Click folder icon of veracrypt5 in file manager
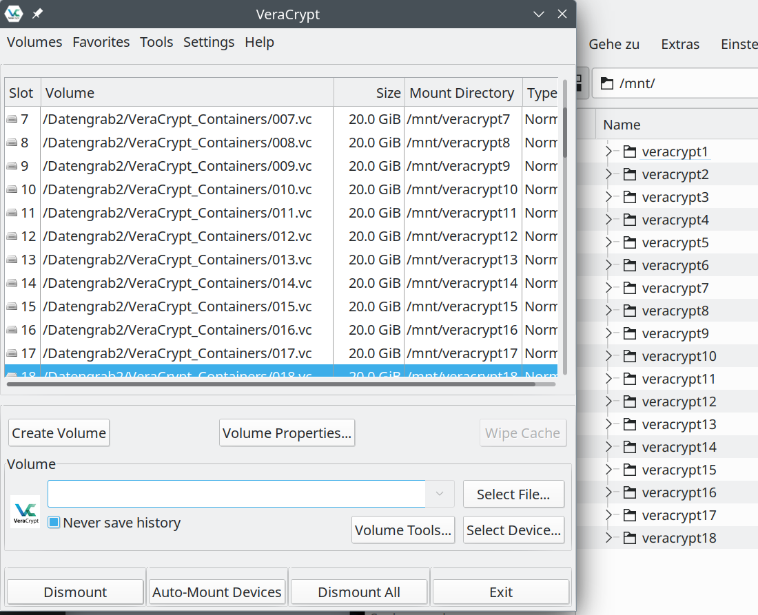 (629, 242)
